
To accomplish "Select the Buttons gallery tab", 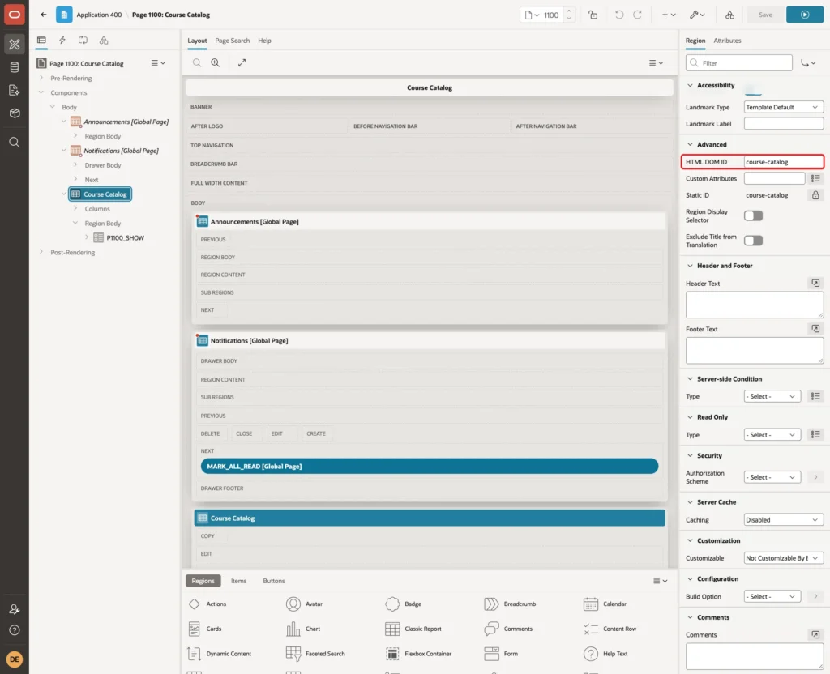I will pos(274,580).
